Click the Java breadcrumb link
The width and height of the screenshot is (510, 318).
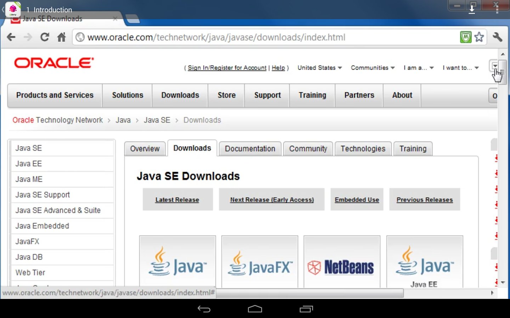[x=123, y=120]
